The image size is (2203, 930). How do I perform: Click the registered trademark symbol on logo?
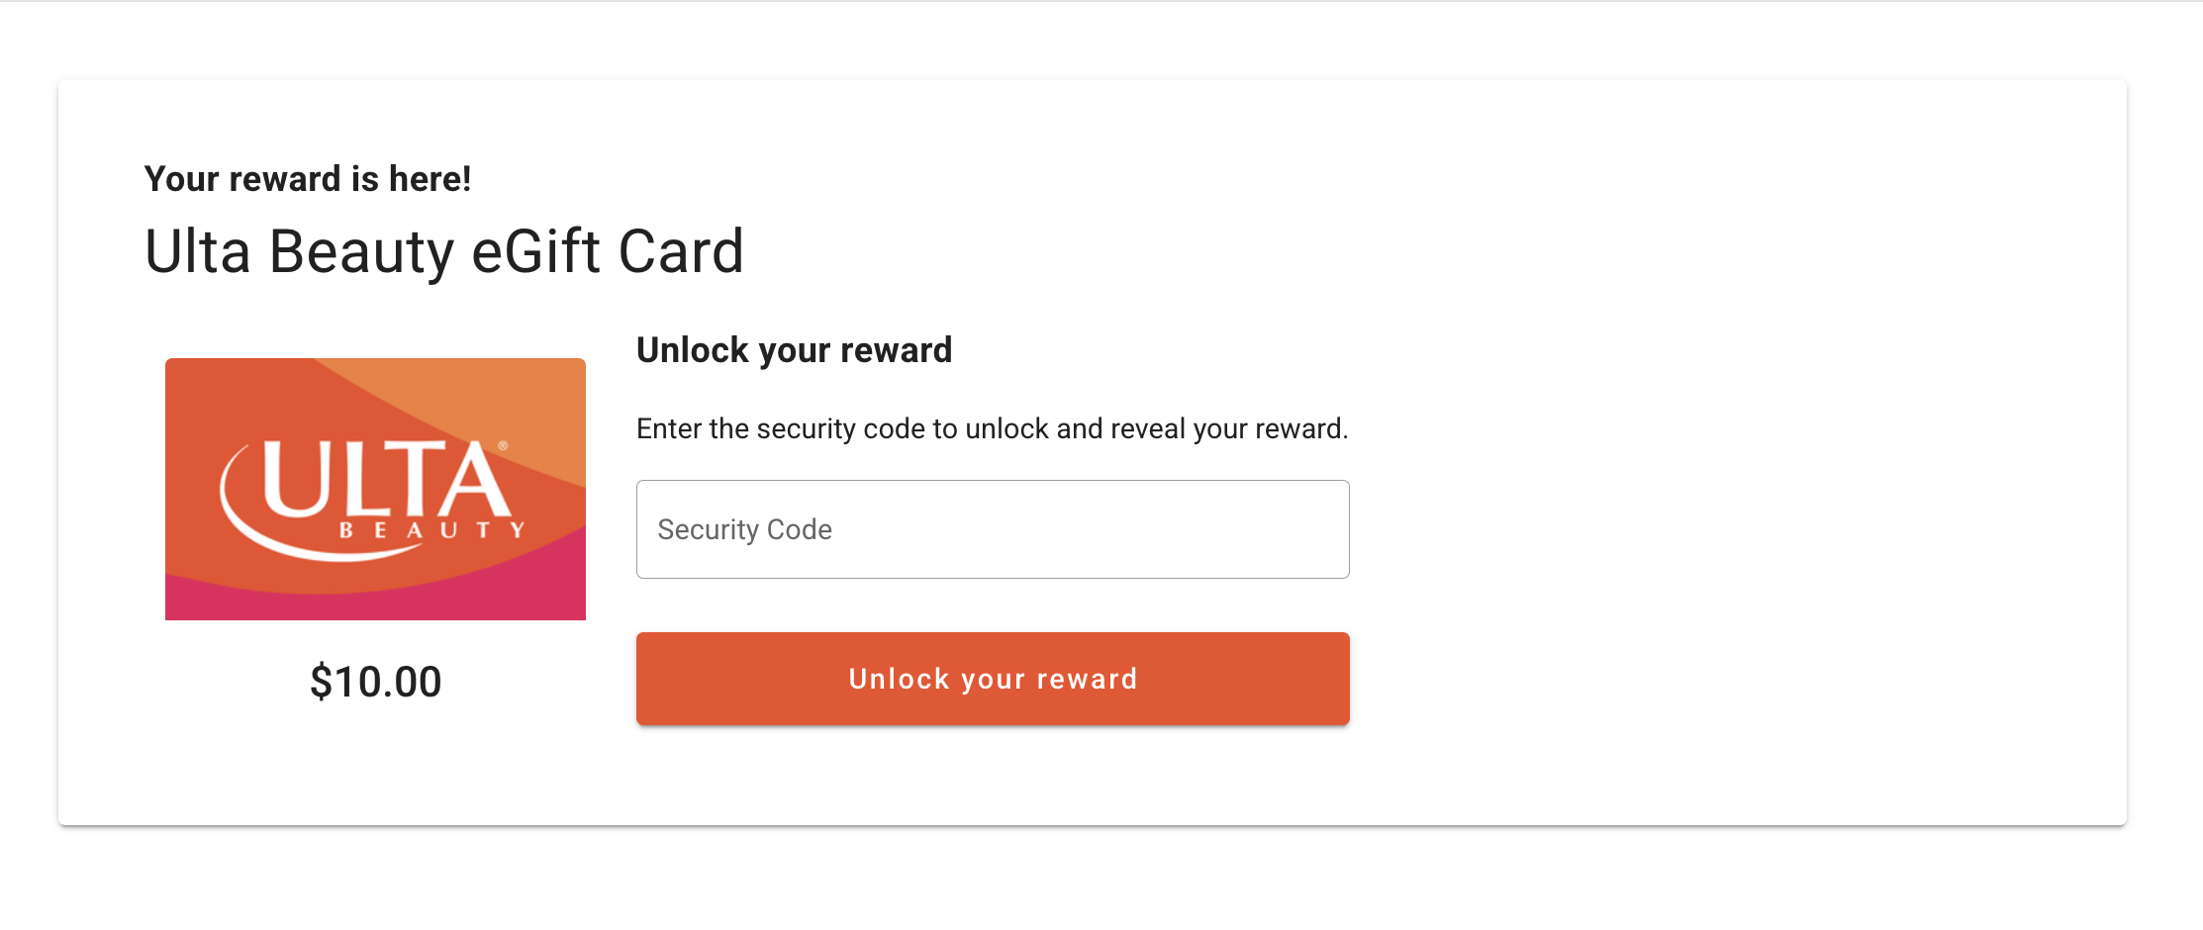(x=503, y=446)
